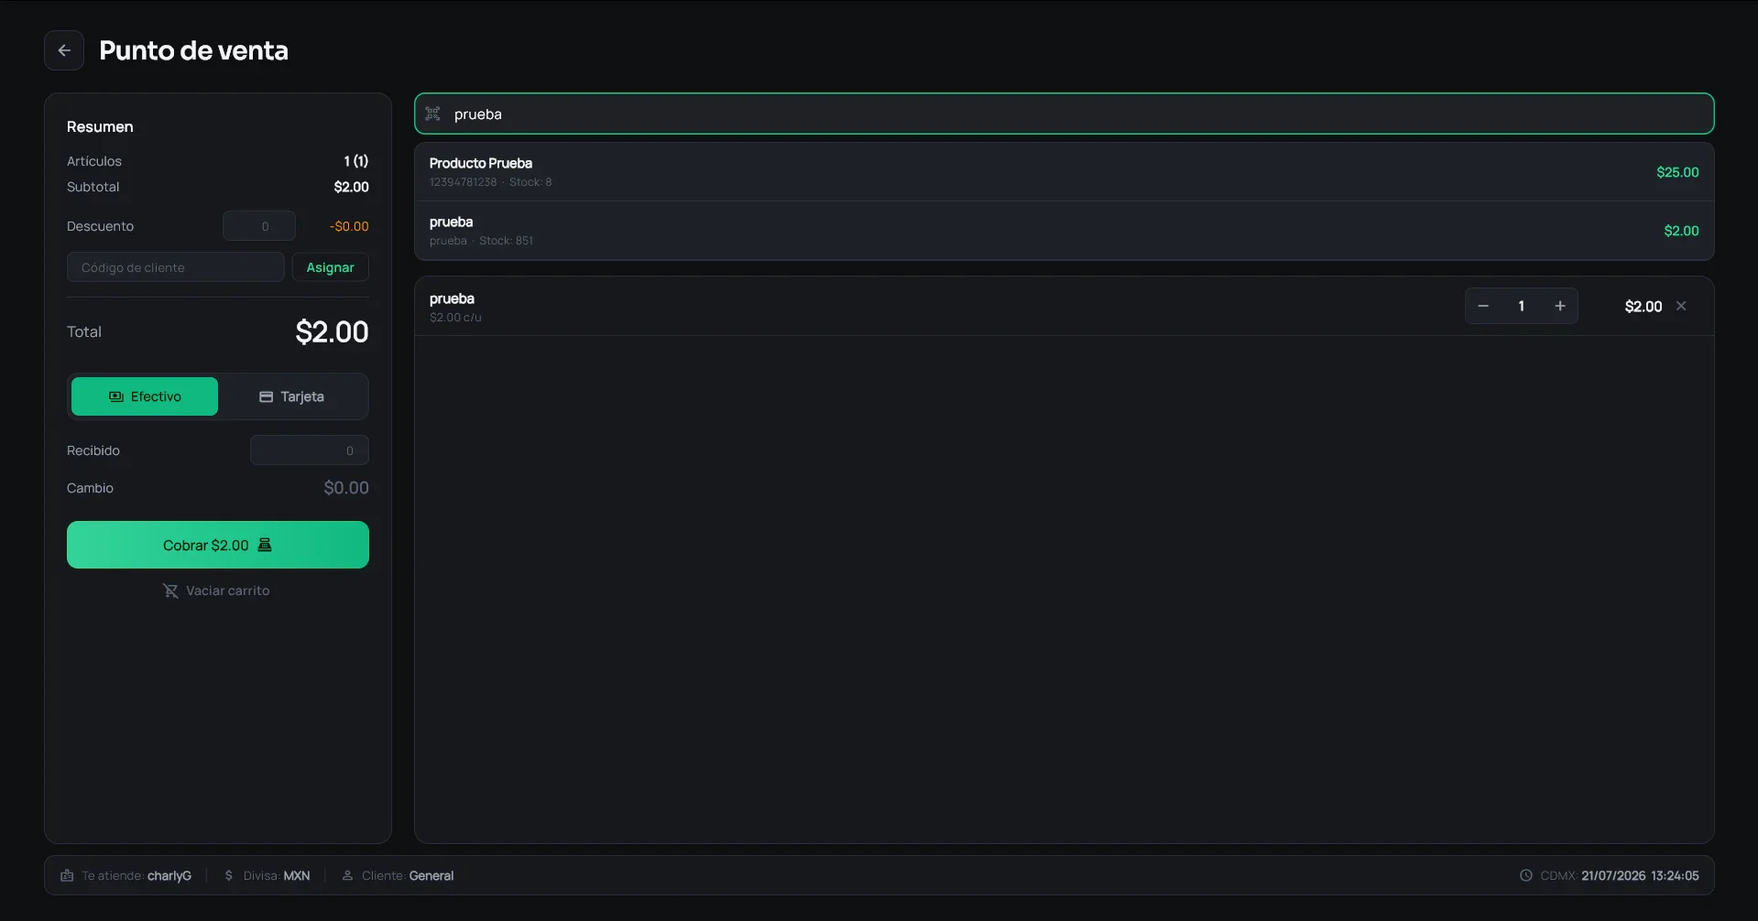
Task: Click the clock icon near CDMX time
Action: [x=1526, y=875]
